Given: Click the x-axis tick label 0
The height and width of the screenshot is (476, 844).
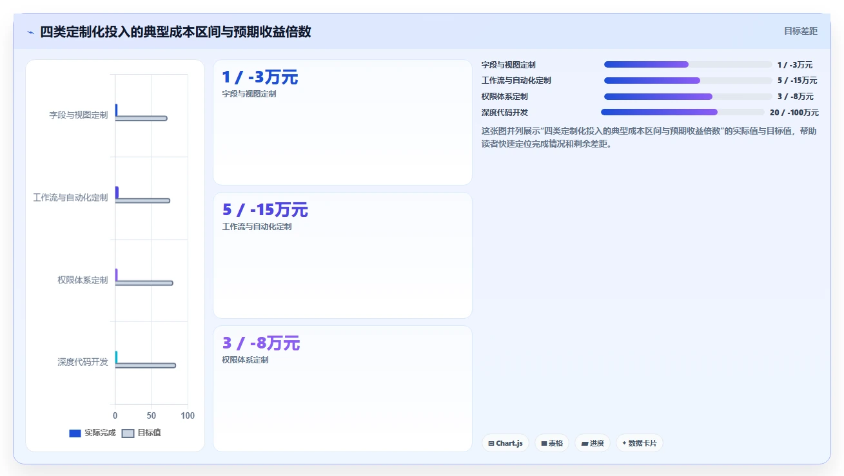Looking at the screenshot, I should point(115,415).
